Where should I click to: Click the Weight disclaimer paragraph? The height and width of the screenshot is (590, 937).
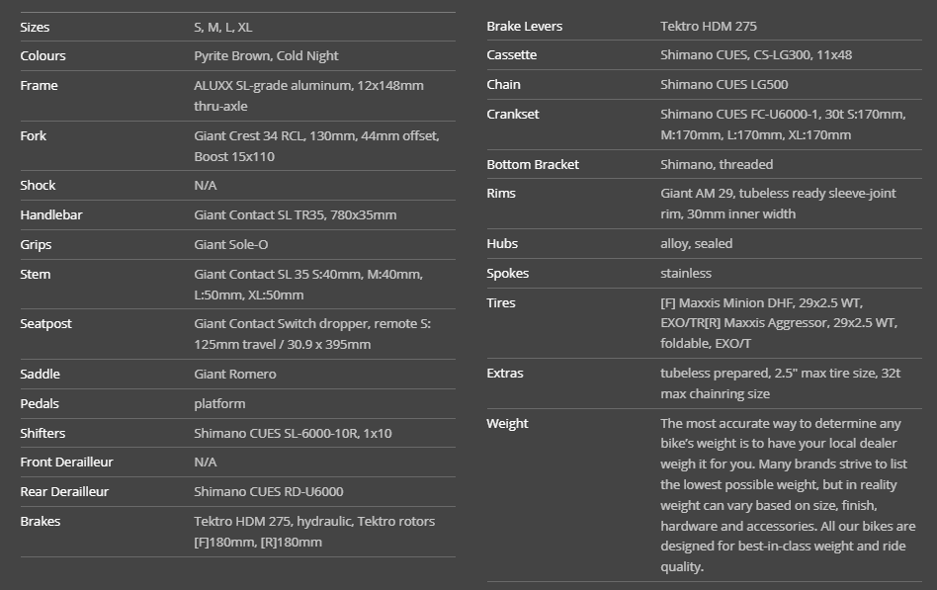[x=788, y=495]
